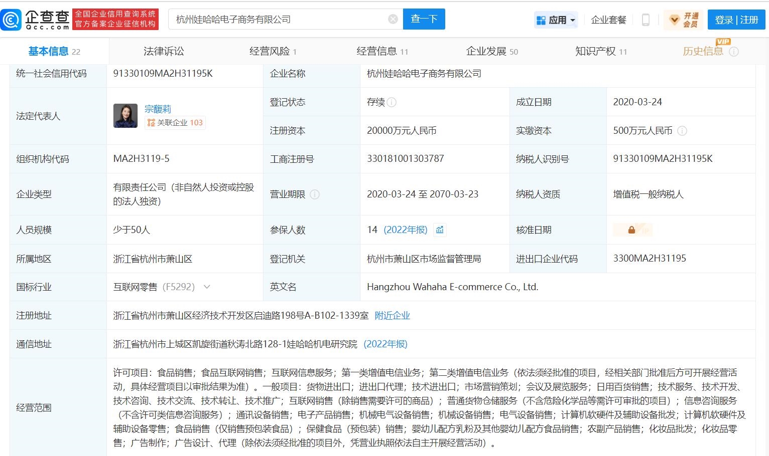Select the 所属地区 value 浙江省杭州市萧山区
Image resolution: width=769 pixels, height=456 pixels.
[153, 259]
